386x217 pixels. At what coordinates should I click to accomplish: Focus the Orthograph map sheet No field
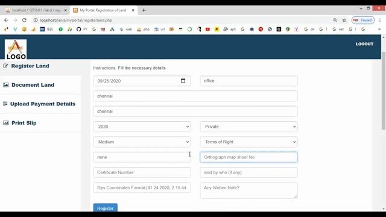coord(248,157)
